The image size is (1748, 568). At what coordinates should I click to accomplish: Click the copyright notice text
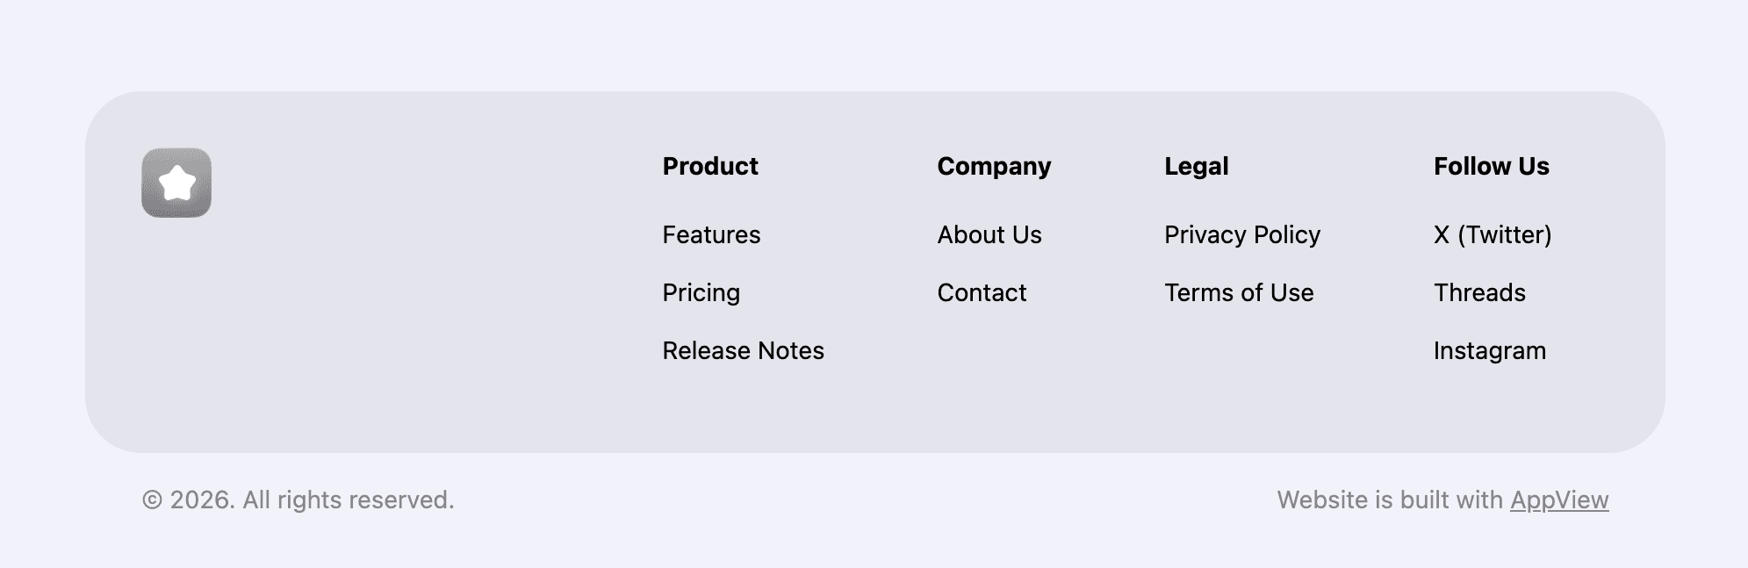300,500
